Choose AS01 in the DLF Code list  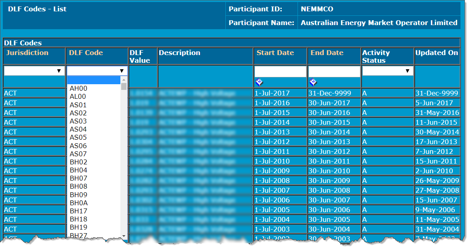(x=78, y=105)
